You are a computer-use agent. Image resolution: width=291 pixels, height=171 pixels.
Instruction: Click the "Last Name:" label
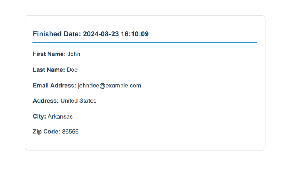point(49,70)
